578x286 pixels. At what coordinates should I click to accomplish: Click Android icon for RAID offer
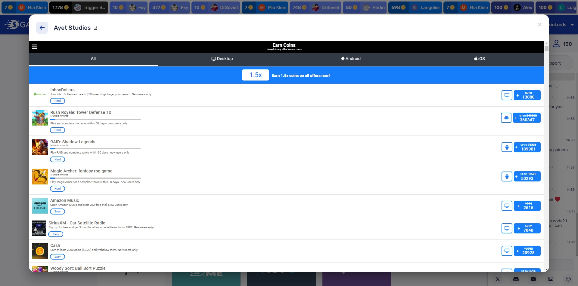507,147
